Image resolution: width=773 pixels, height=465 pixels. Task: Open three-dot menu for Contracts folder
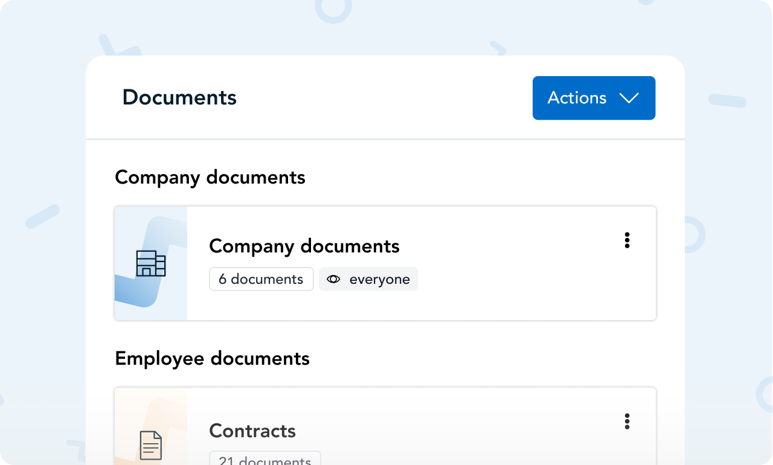627,422
